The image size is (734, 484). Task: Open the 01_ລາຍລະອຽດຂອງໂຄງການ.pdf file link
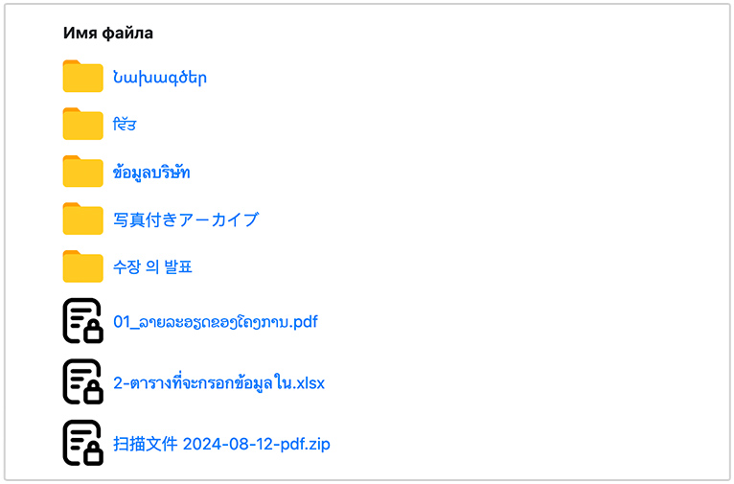pos(216,322)
